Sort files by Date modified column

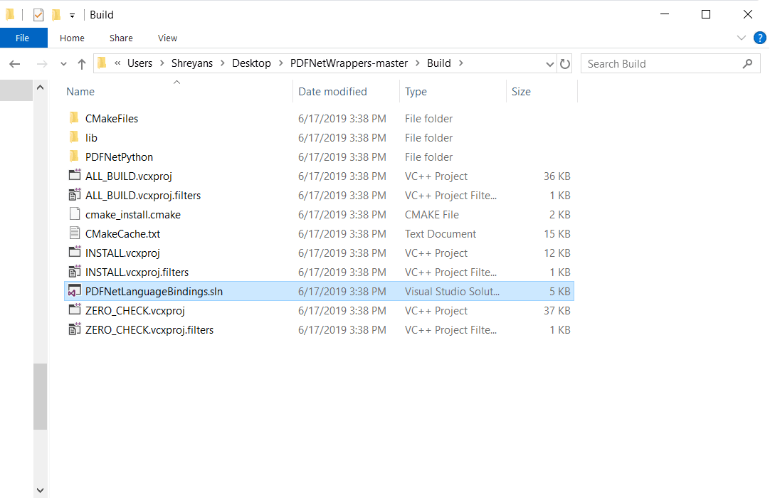[x=332, y=91]
